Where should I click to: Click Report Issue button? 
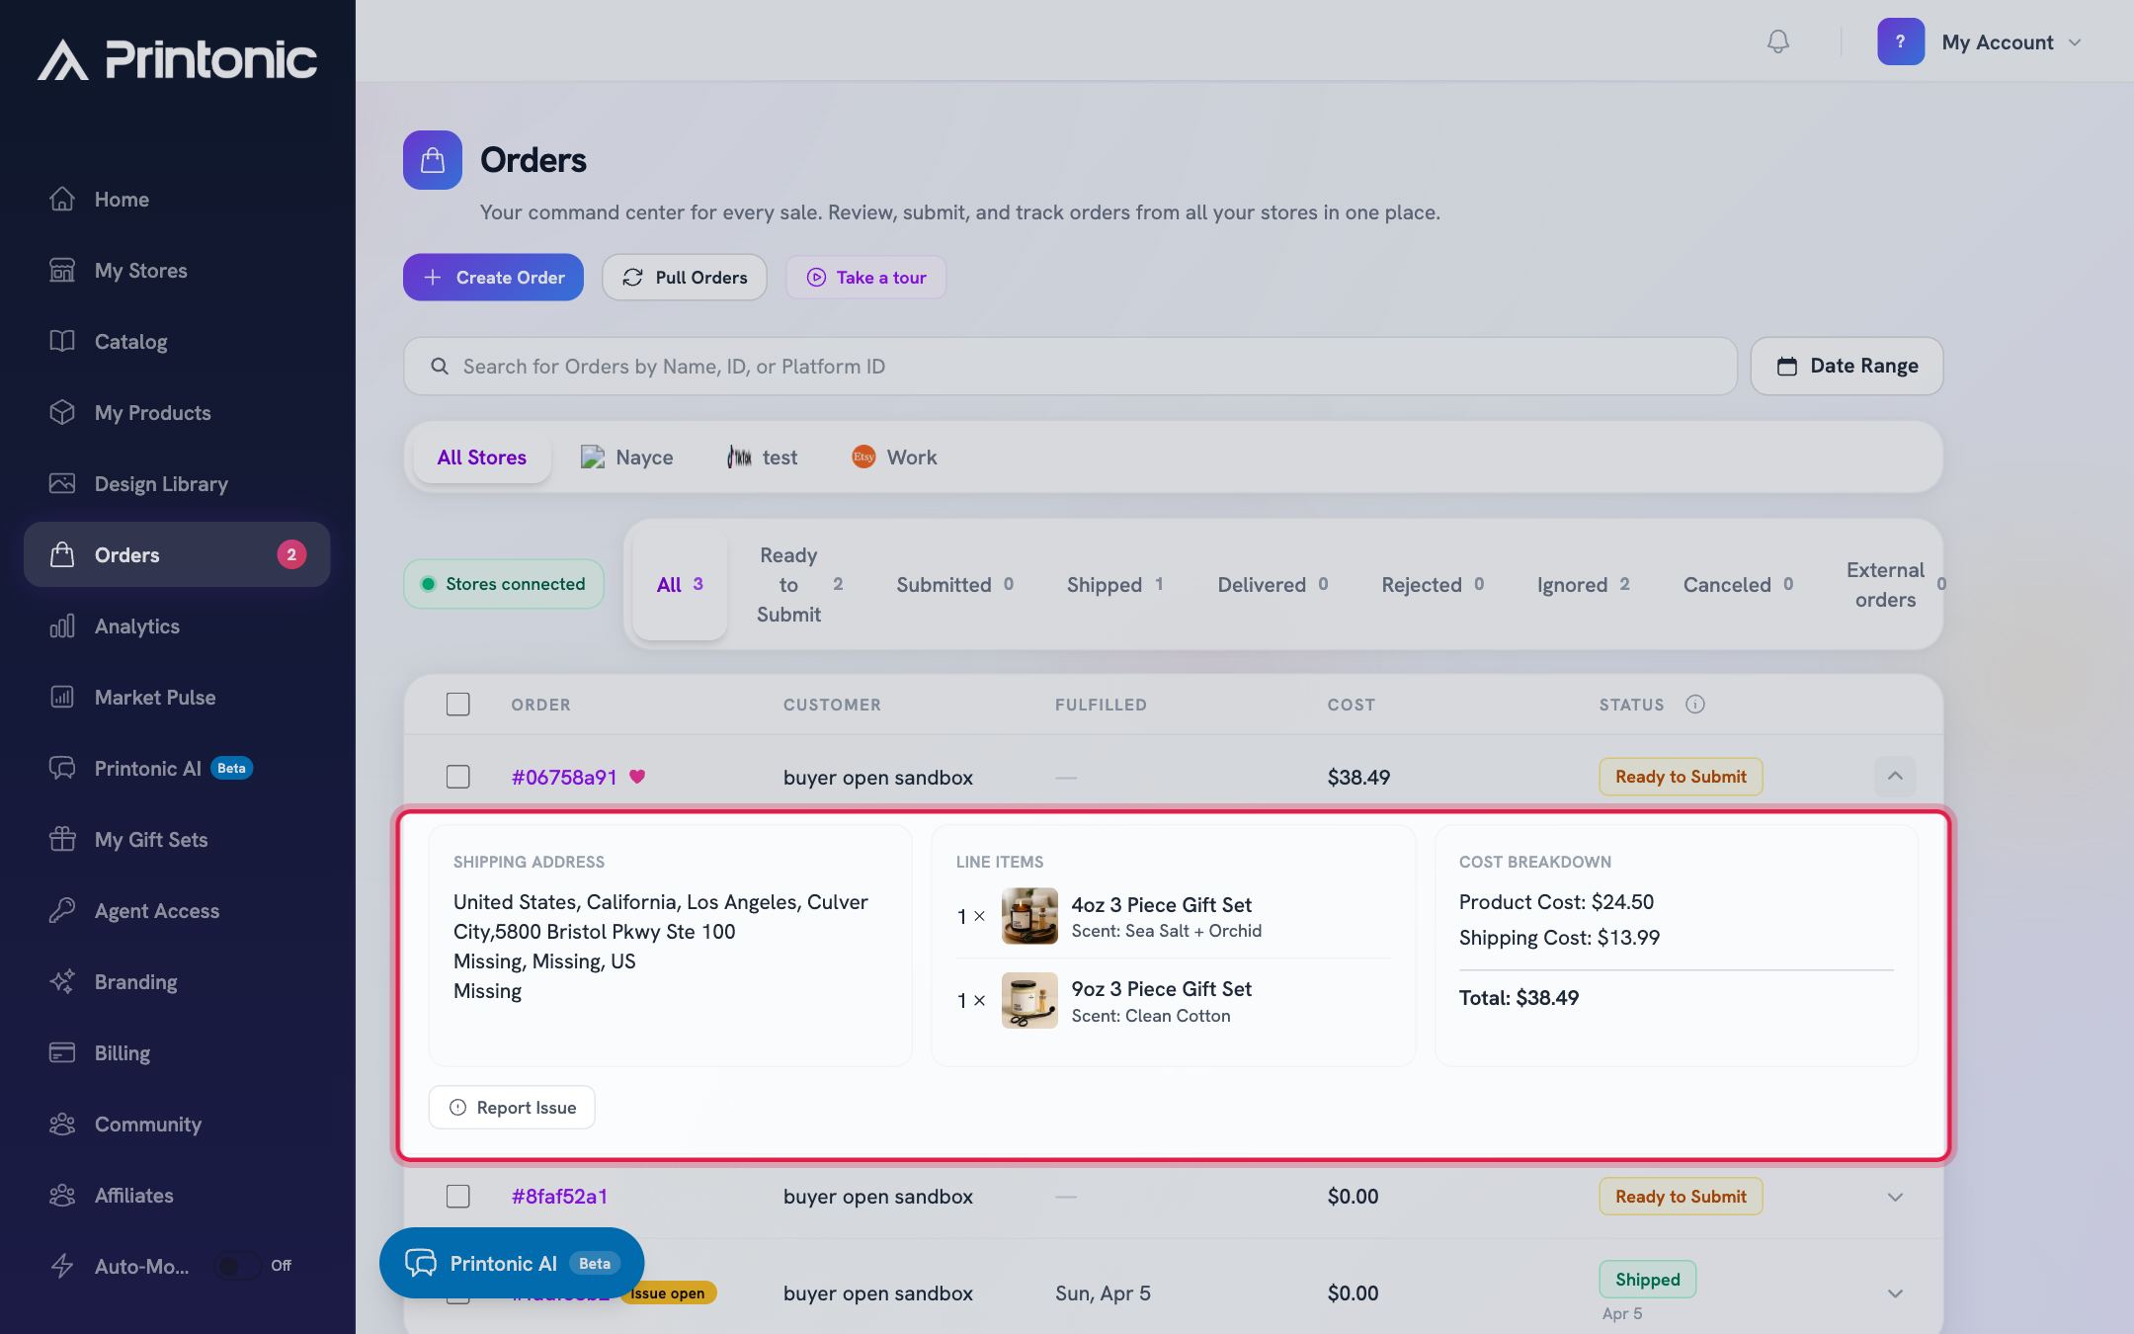(512, 1108)
